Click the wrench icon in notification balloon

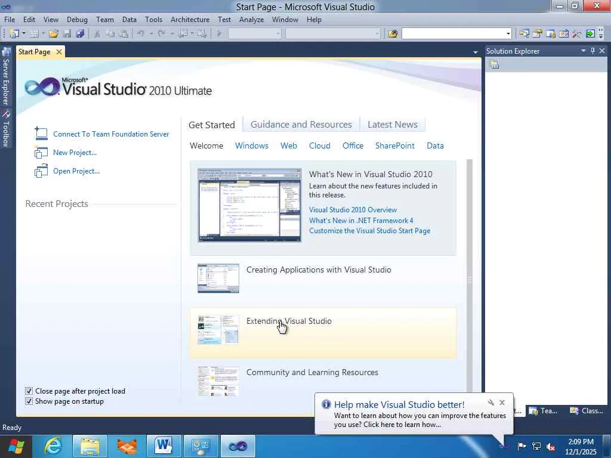pyautogui.click(x=490, y=403)
